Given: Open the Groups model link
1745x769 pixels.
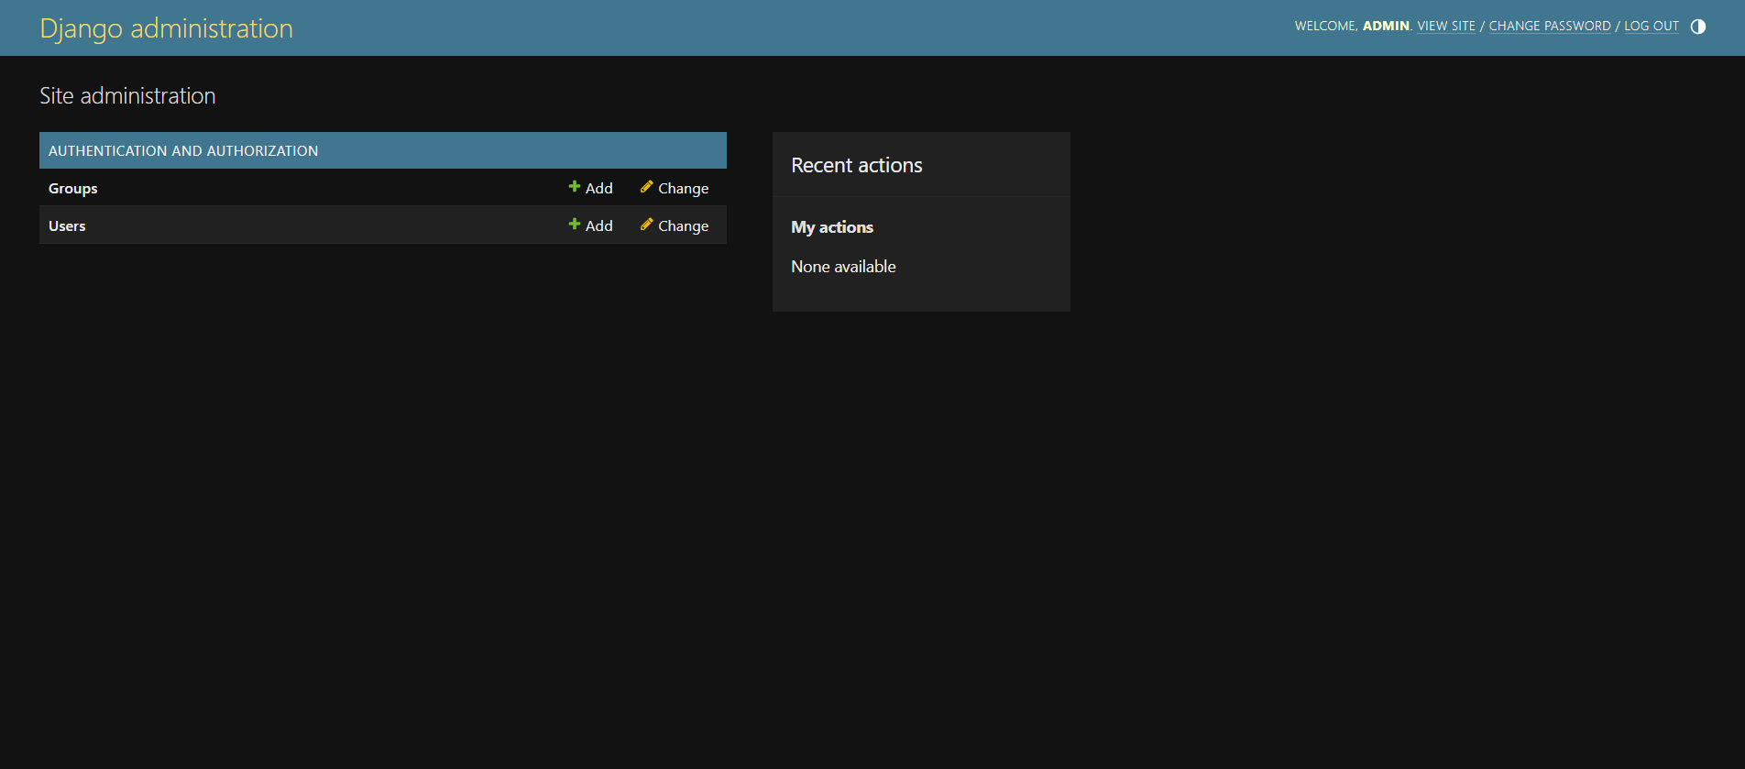Looking at the screenshot, I should (72, 188).
